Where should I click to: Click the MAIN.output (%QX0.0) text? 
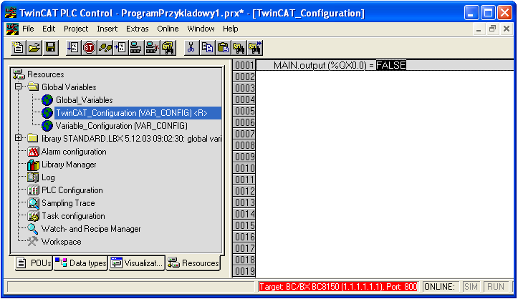pyautogui.click(x=320, y=65)
